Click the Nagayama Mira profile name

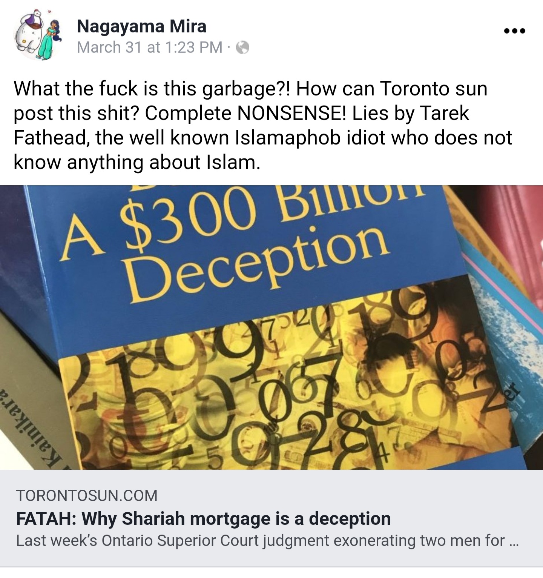[x=141, y=26]
